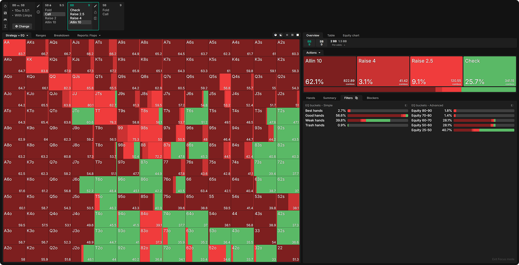Open the Reports: Flops dropdown
This screenshot has width=519, height=265.
coord(89,36)
